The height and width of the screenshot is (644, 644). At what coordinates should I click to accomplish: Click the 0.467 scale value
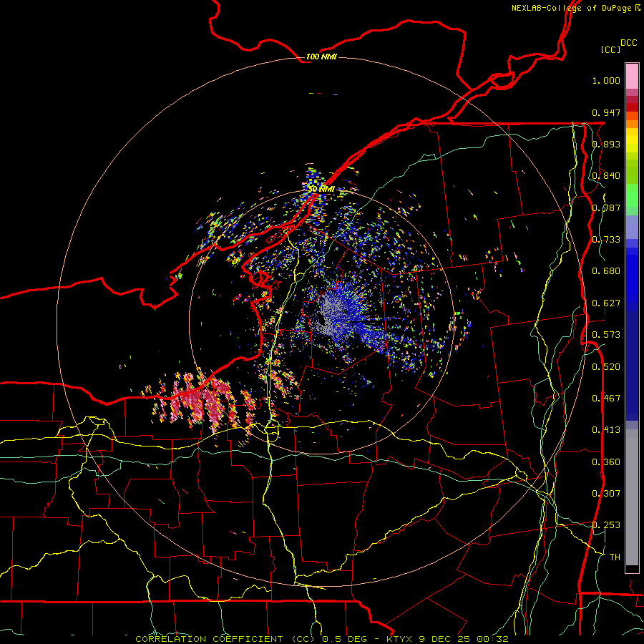[606, 399]
